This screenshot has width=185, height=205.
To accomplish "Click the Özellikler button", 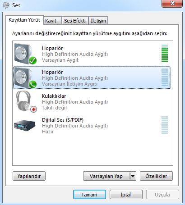I will 156,176.
